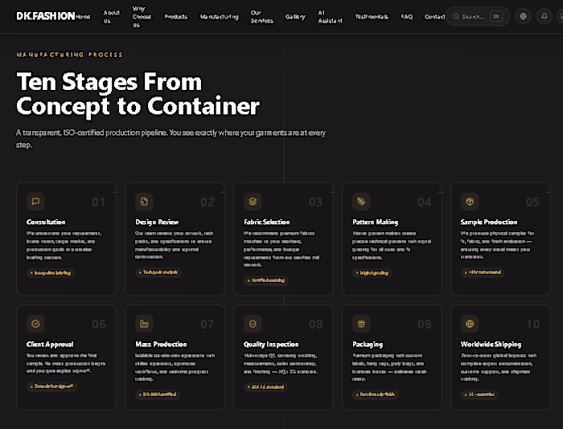The width and height of the screenshot is (563, 429).
Task: Click the gold tag in Quality Inspection card
Action: [x=265, y=386]
